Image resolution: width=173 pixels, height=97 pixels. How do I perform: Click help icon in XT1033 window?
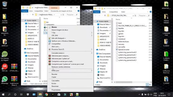click(151, 12)
